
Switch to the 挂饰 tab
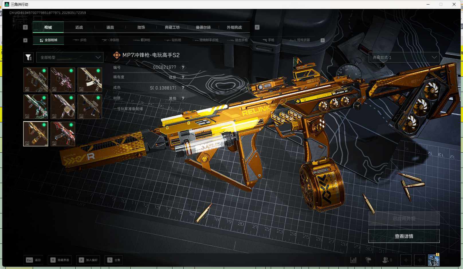pyautogui.click(x=141, y=27)
